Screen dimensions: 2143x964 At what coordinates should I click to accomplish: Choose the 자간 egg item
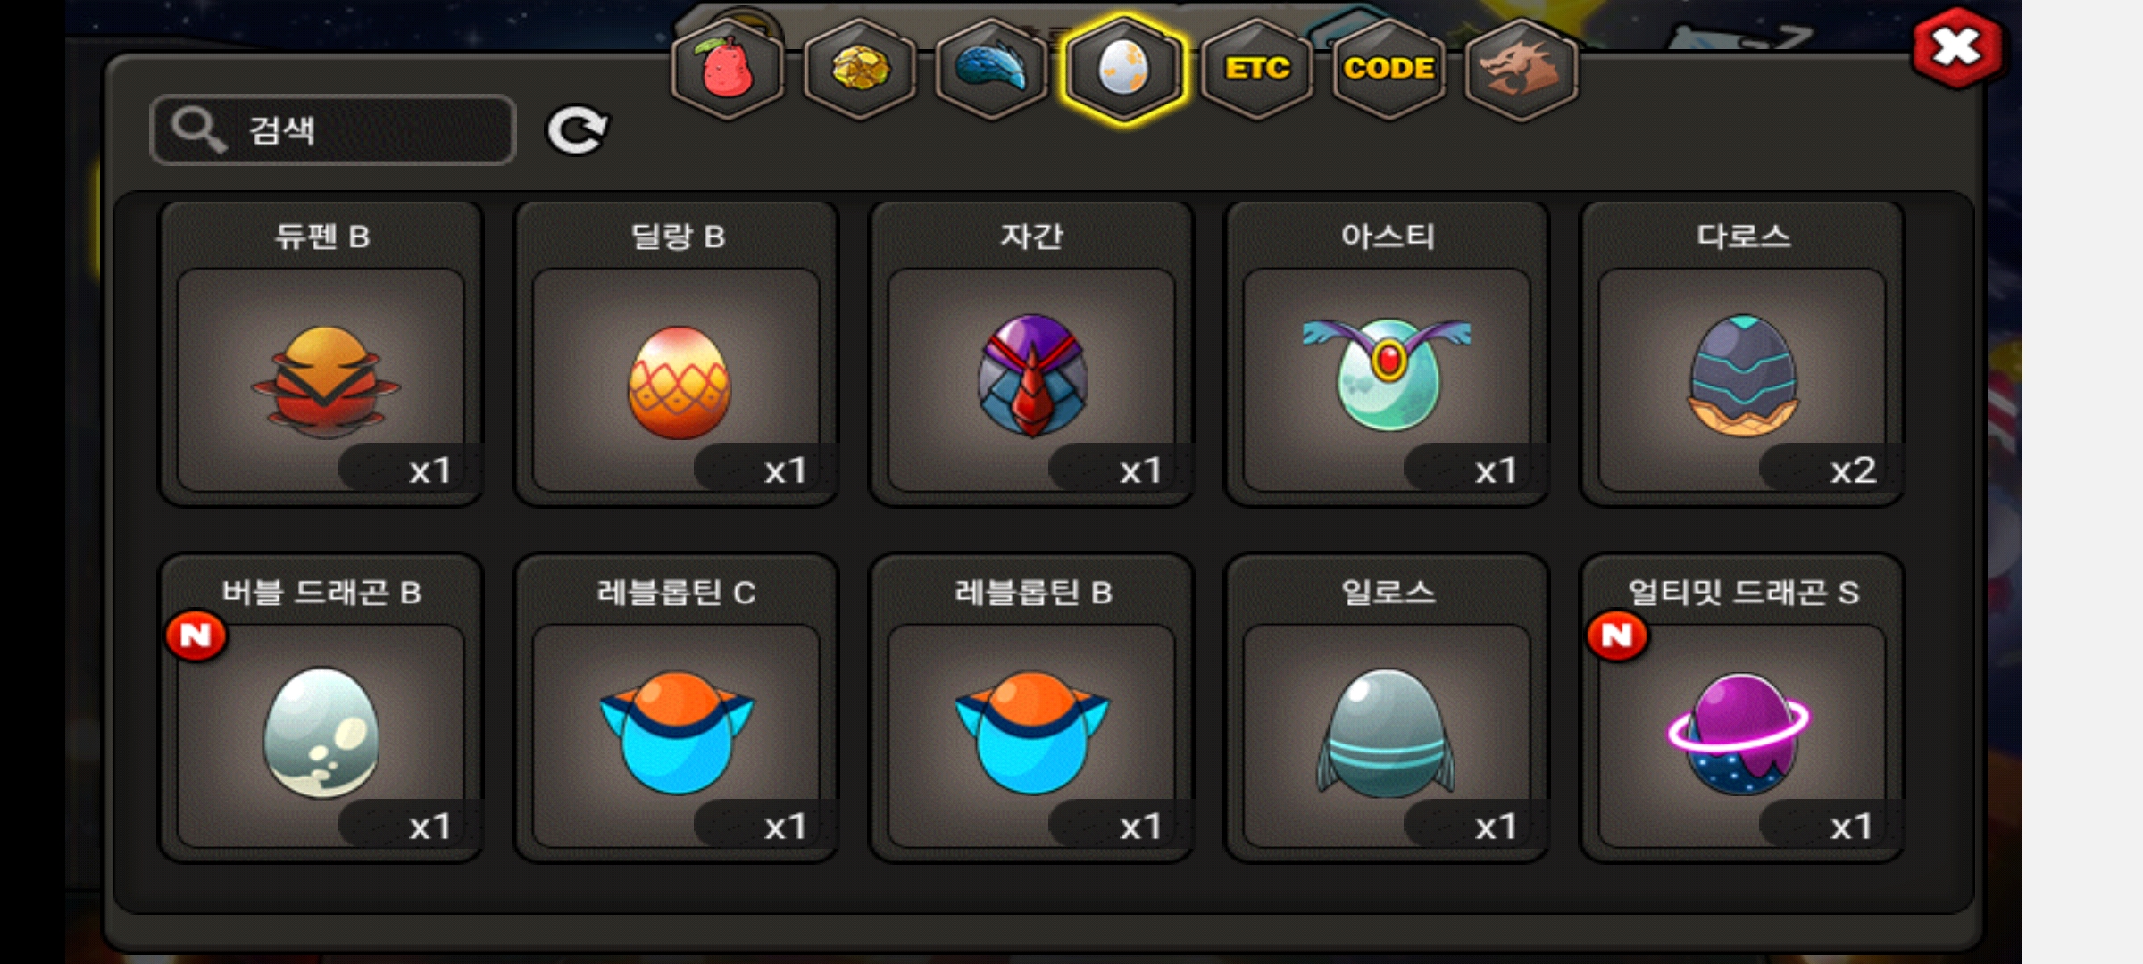[1032, 353]
